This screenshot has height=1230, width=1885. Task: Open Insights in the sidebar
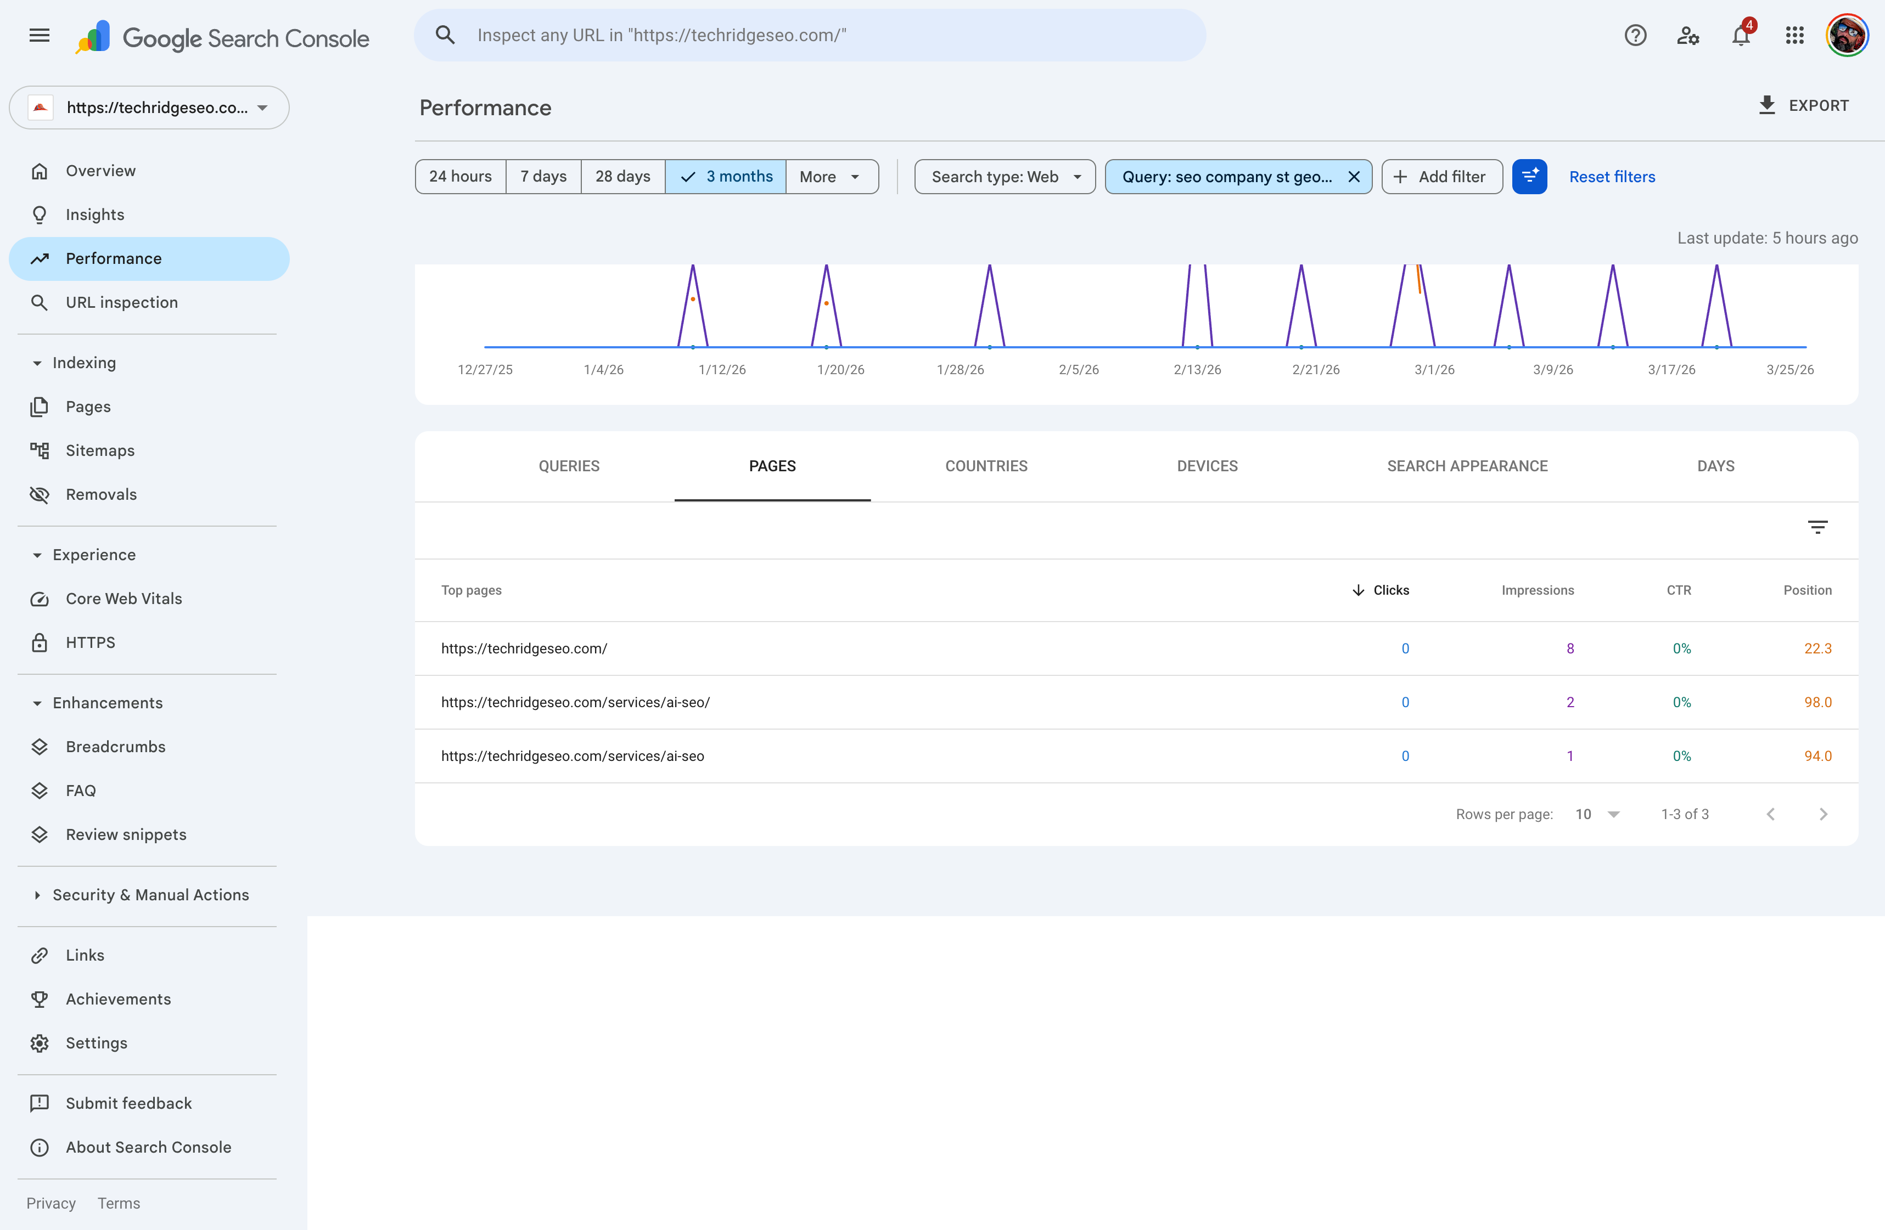149,215
